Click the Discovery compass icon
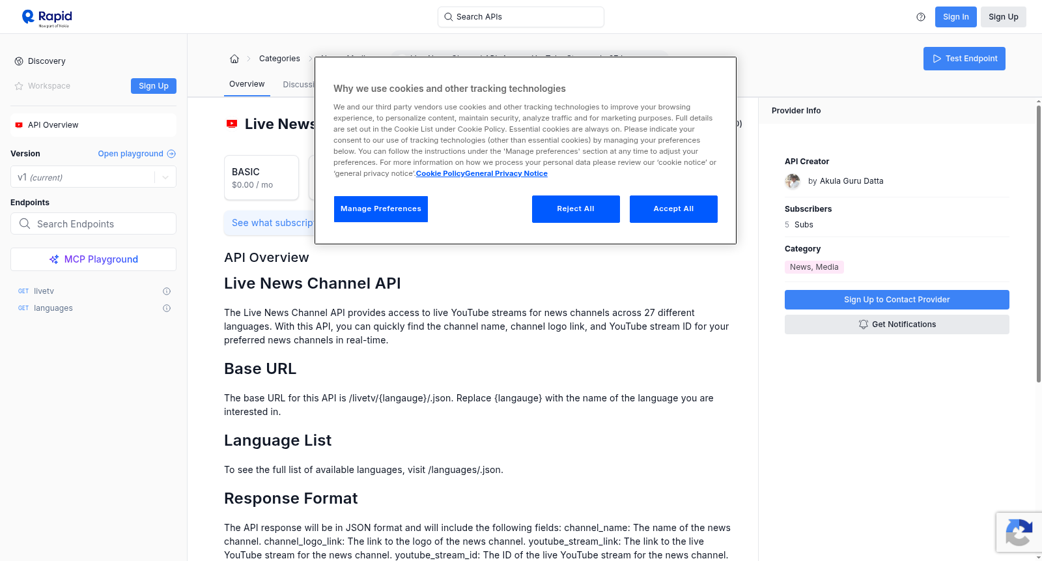Screen dimensions: 1042x561 tap(19, 61)
